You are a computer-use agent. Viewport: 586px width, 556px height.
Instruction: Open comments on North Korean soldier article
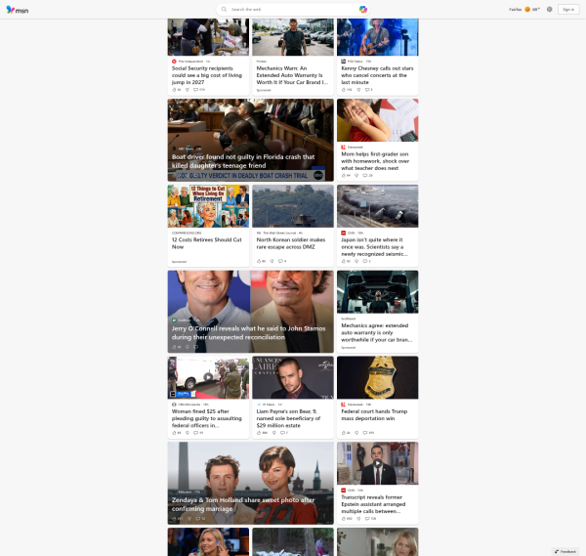tap(280, 261)
